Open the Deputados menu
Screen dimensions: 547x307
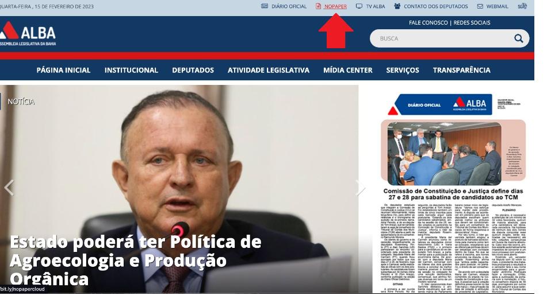pos(193,70)
